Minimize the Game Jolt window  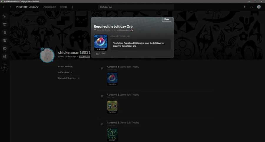[249, 1]
